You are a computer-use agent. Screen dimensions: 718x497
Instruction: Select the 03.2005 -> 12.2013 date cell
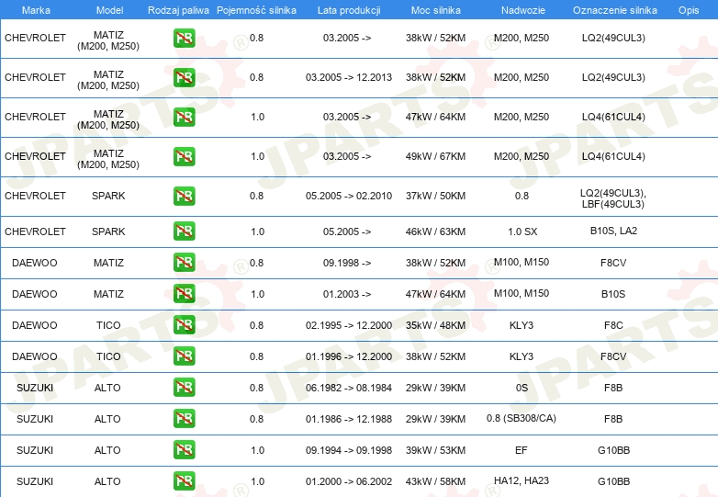pyautogui.click(x=349, y=77)
